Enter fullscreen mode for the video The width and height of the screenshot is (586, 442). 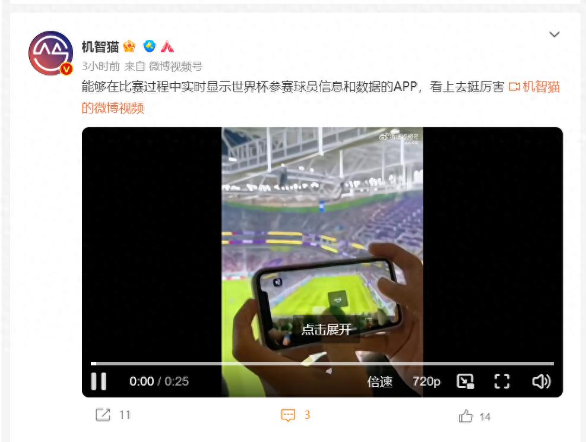pyautogui.click(x=502, y=381)
